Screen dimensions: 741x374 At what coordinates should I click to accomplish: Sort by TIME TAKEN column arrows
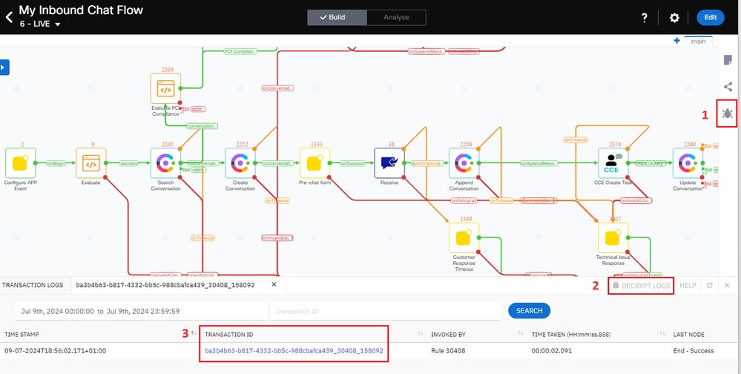coord(662,334)
